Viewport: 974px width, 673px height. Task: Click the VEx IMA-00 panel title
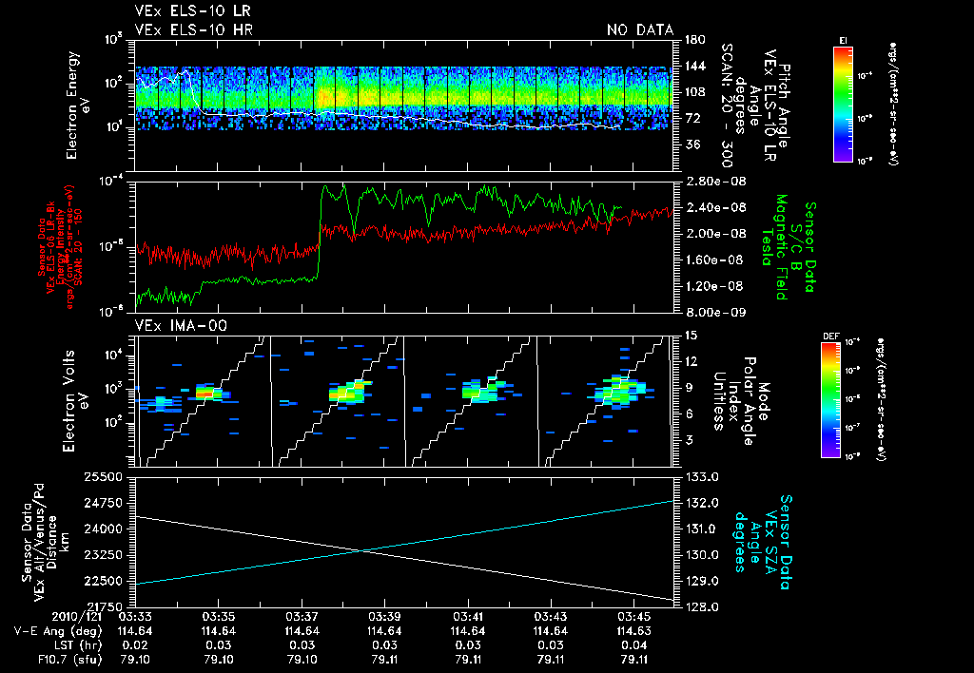(x=181, y=326)
